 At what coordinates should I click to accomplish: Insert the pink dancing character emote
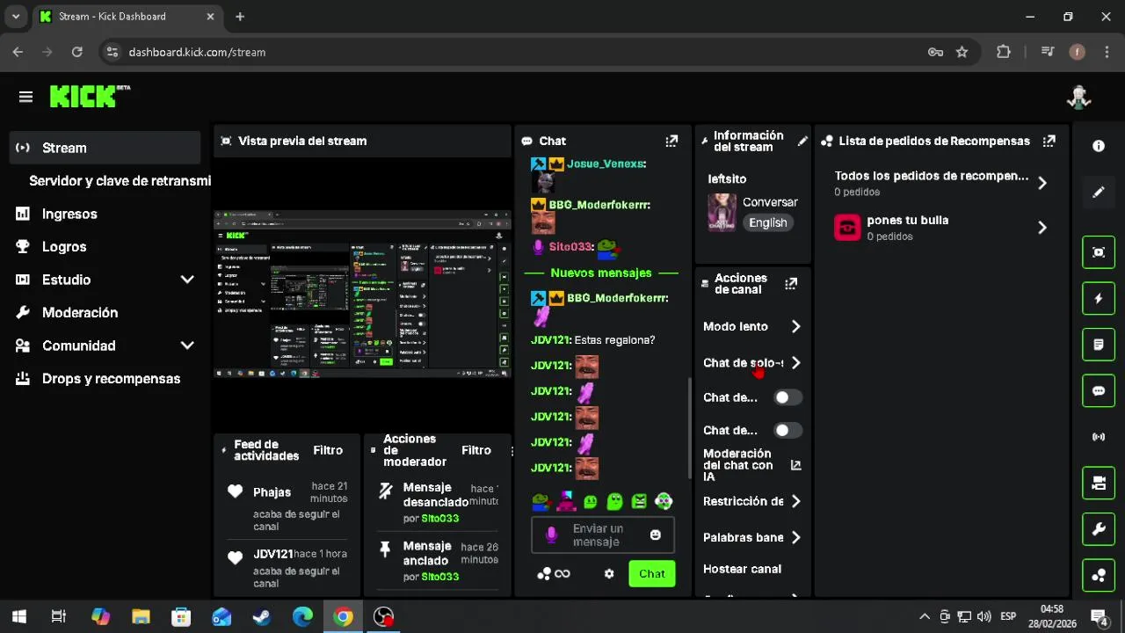click(566, 501)
